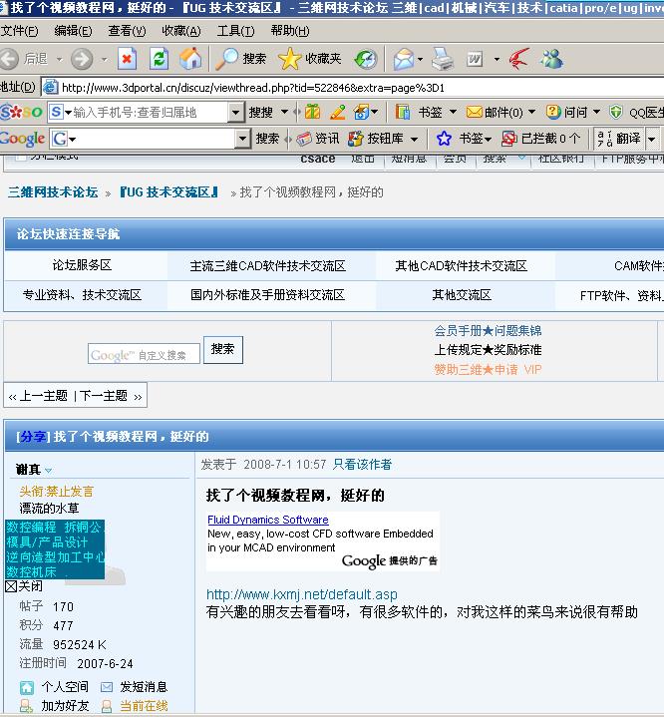Click 只看该作者 link
Viewport: 664px width, 717px height.
(362, 465)
